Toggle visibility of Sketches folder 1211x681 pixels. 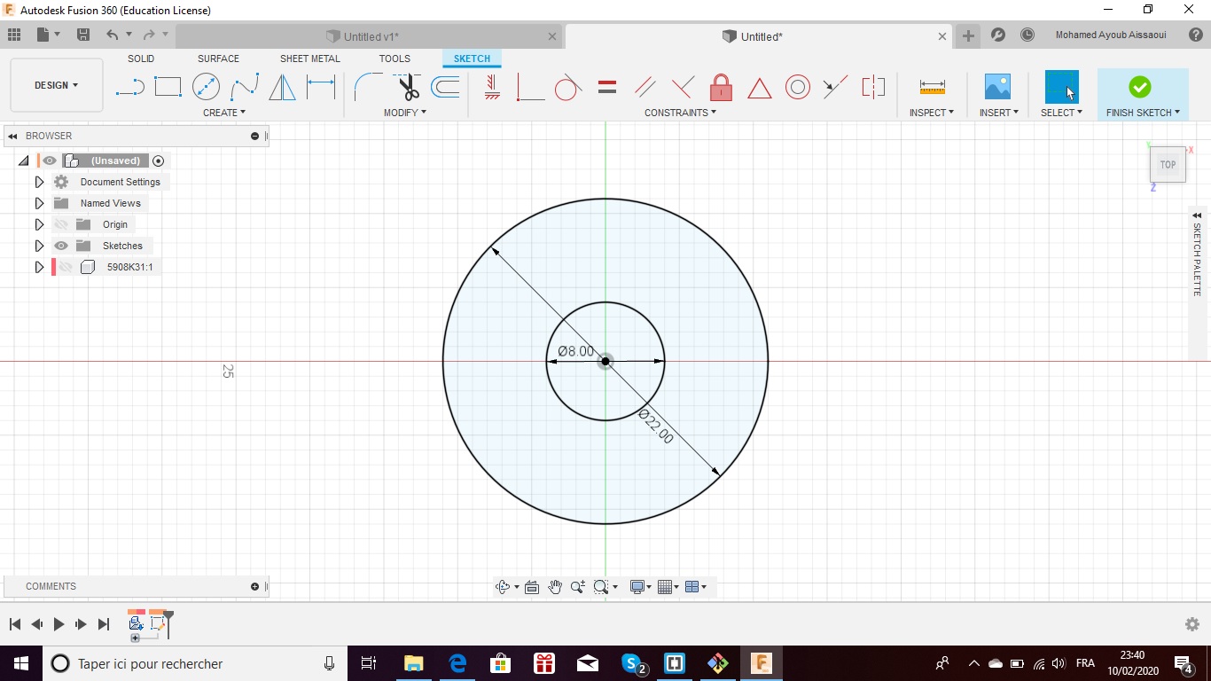click(61, 246)
